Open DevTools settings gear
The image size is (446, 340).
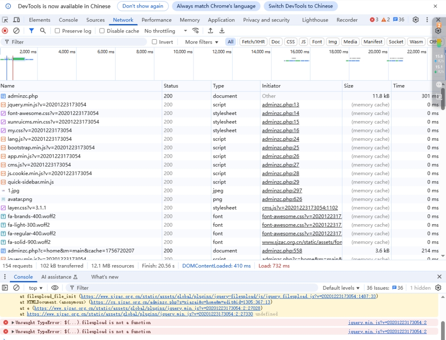[x=416, y=20]
